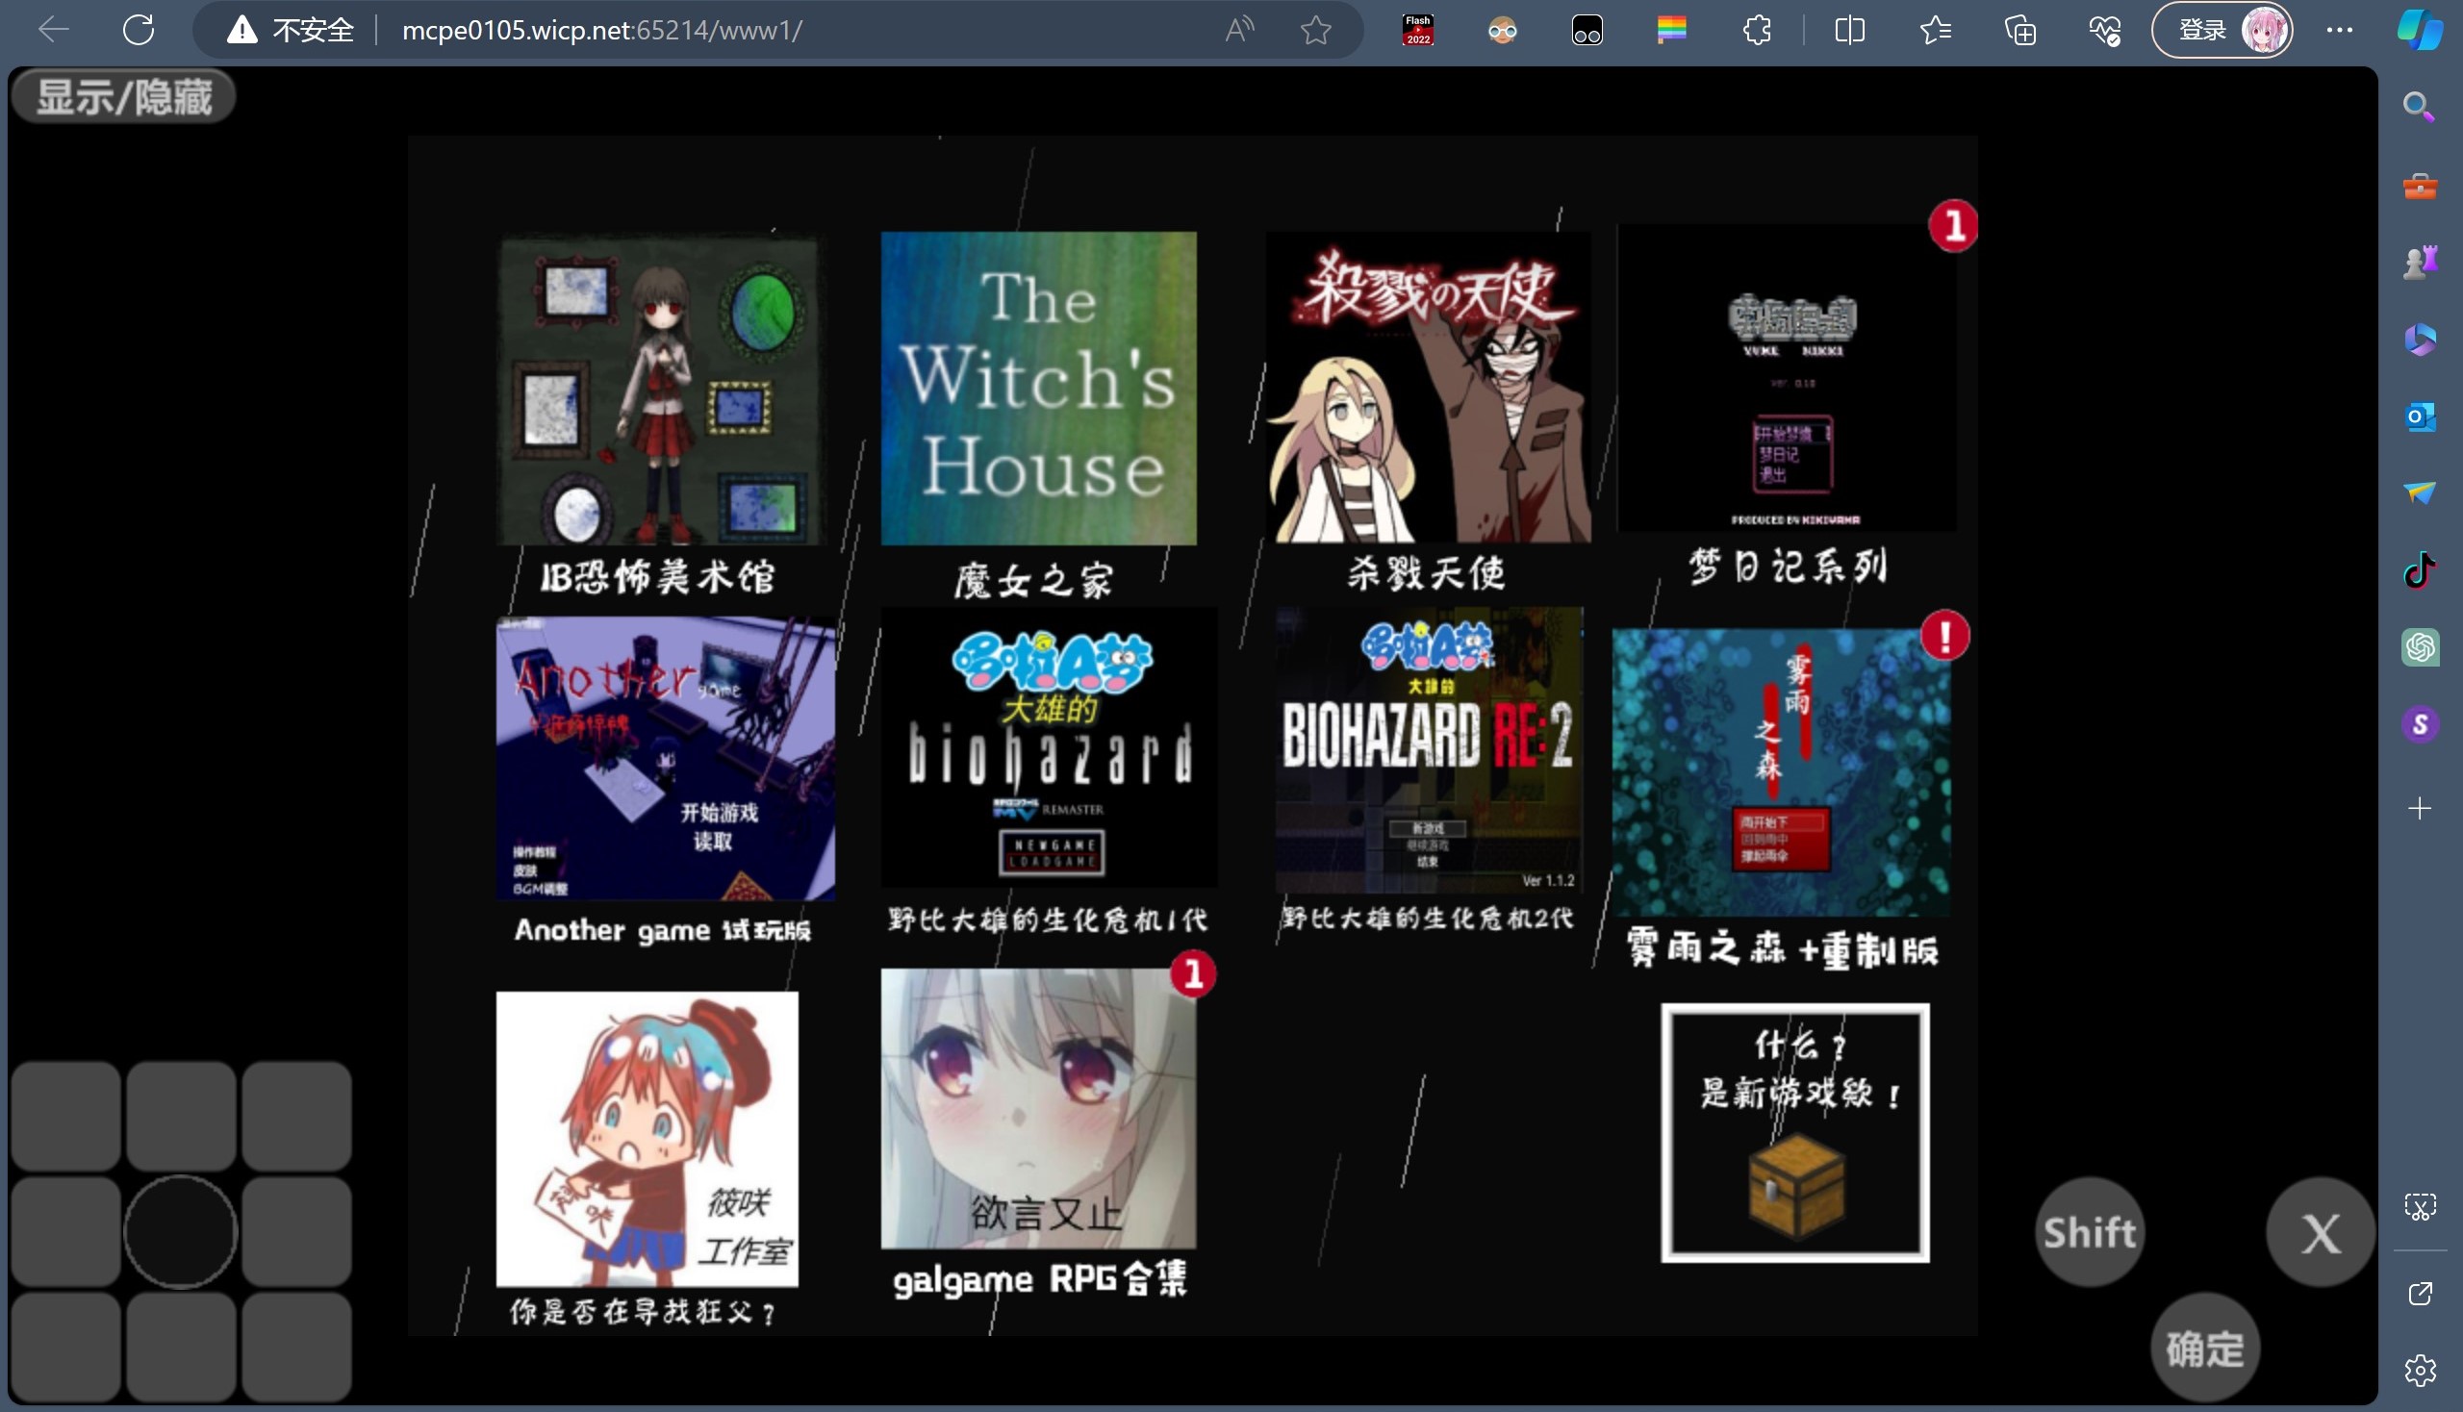
Task: Click the browser back arrow
Action: point(53,30)
